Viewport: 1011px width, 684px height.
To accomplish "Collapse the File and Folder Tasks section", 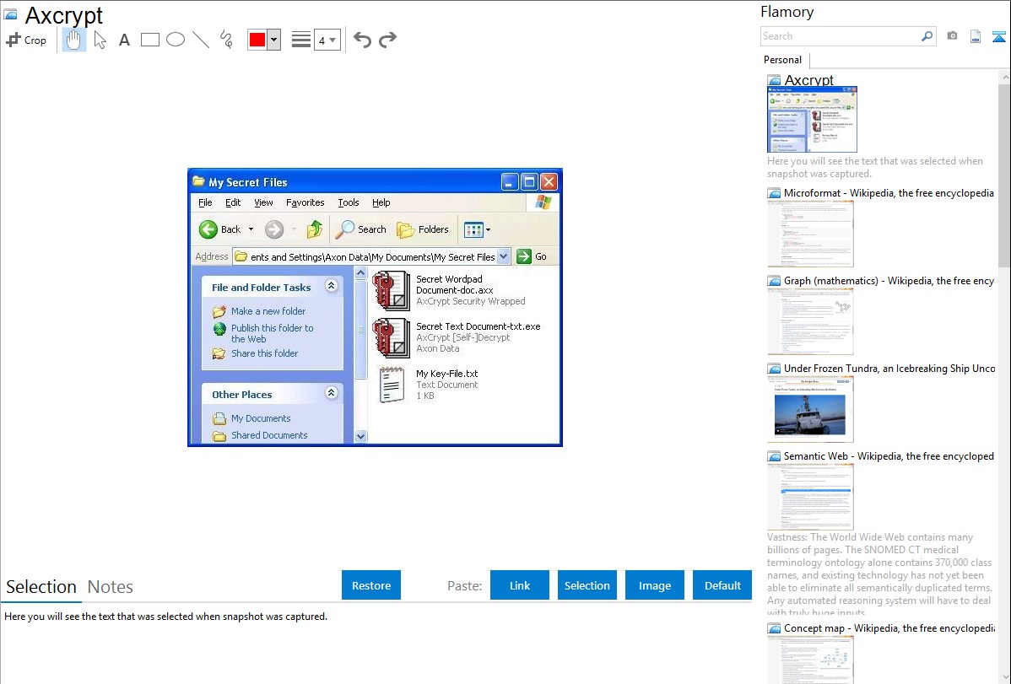I will pyautogui.click(x=332, y=286).
